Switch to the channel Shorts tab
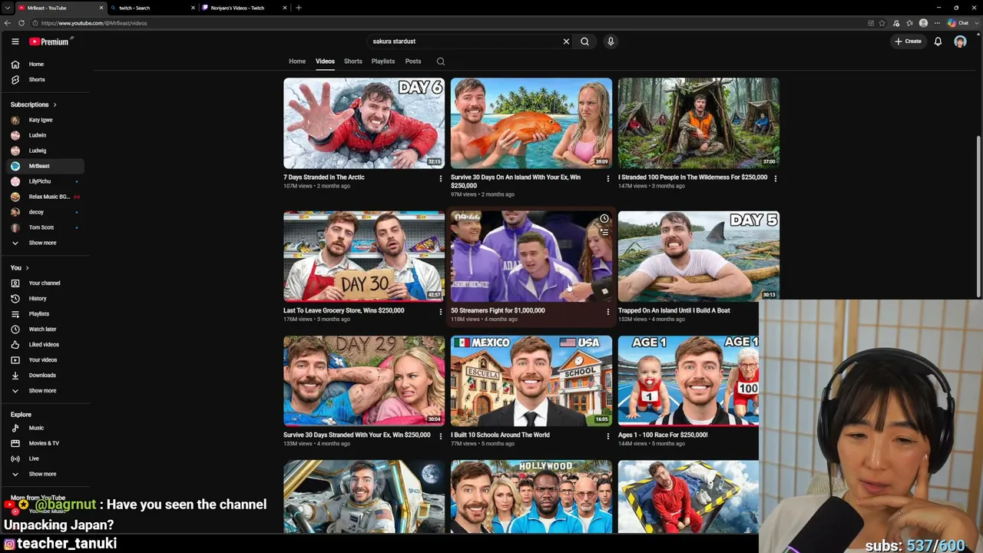983x553 pixels. point(353,61)
